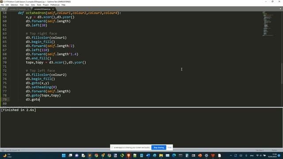283x159 pixels.
Task: Open the Settings gear in taskbar
Action: 207,155
